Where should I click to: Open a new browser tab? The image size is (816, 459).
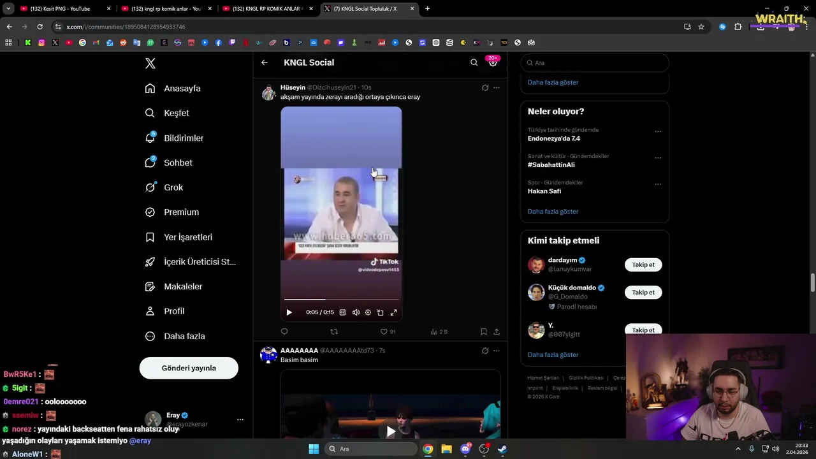[x=427, y=9]
